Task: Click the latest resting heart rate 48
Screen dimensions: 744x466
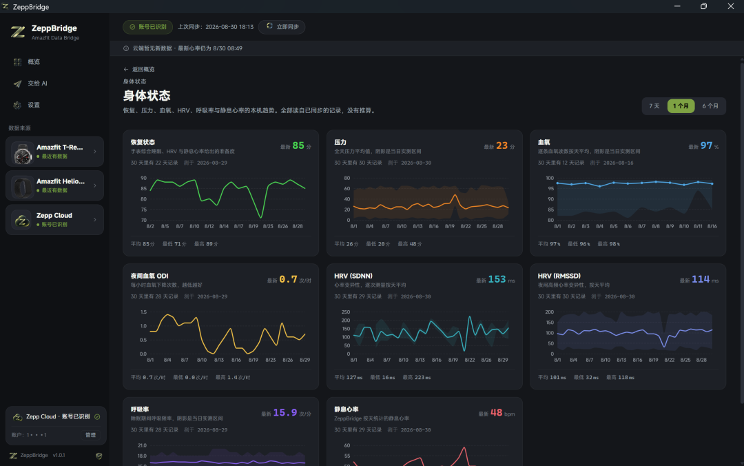Action: pyautogui.click(x=496, y=413)
